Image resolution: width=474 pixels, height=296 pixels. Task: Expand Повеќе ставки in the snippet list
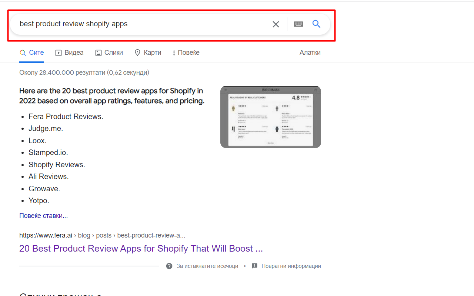coord(43,215)
